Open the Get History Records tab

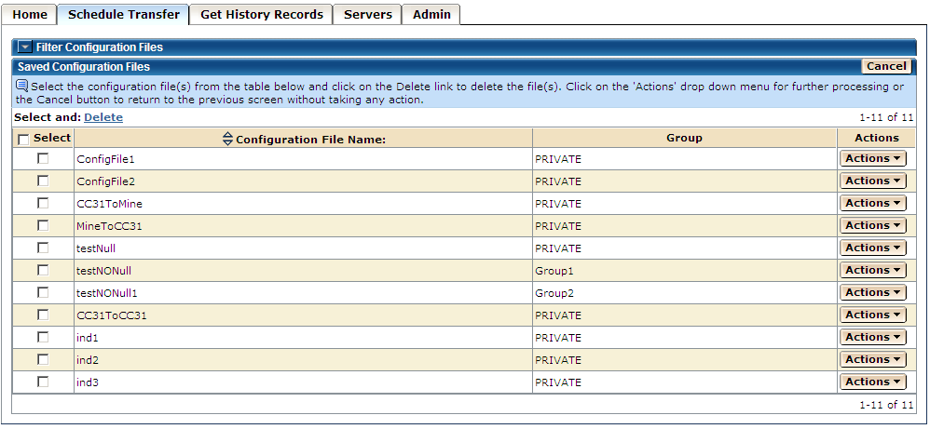click(x=262, y=15)
